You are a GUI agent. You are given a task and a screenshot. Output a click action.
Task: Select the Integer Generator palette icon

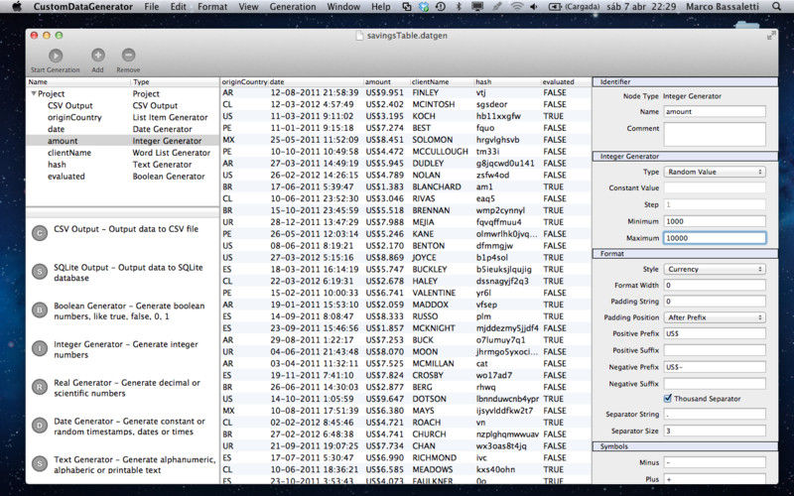(40, 349)
